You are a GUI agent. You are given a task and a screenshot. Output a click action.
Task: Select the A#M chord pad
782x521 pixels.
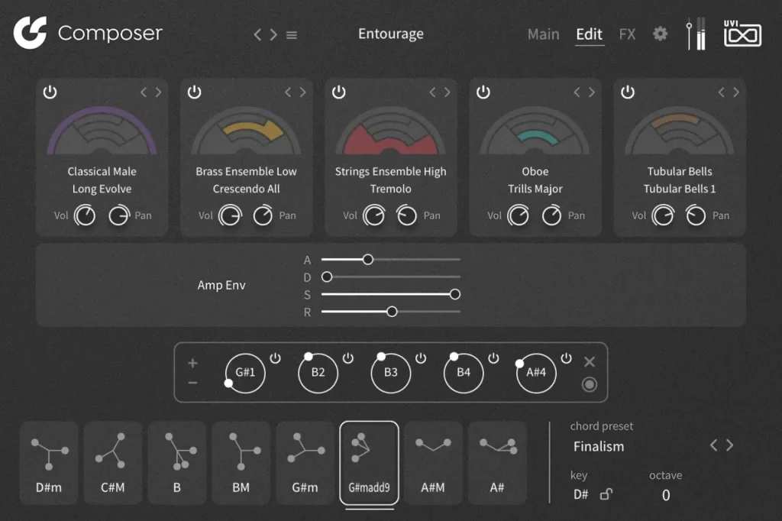coord(433,463)
